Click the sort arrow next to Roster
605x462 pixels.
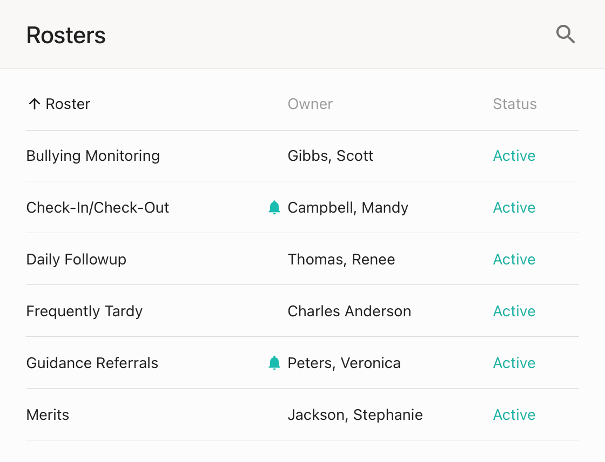tap(35, 104)
